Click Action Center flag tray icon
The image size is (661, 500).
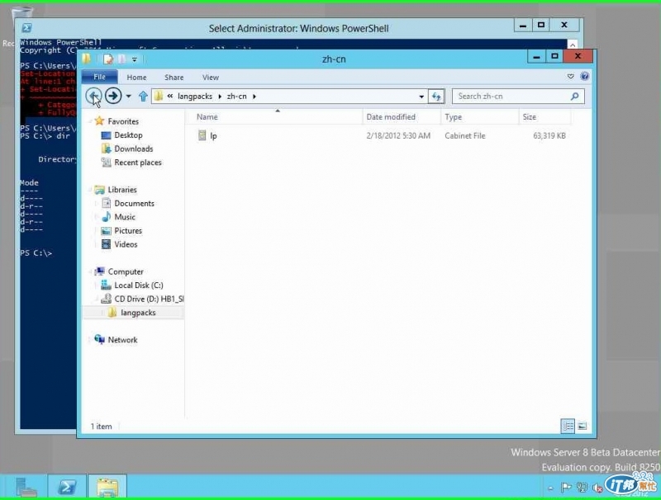click(566, 488)
